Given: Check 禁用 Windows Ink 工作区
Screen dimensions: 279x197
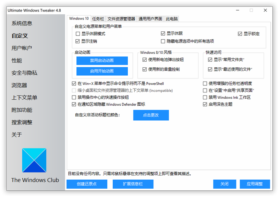Looking at the screenshot, I should (x=205, y=97).
